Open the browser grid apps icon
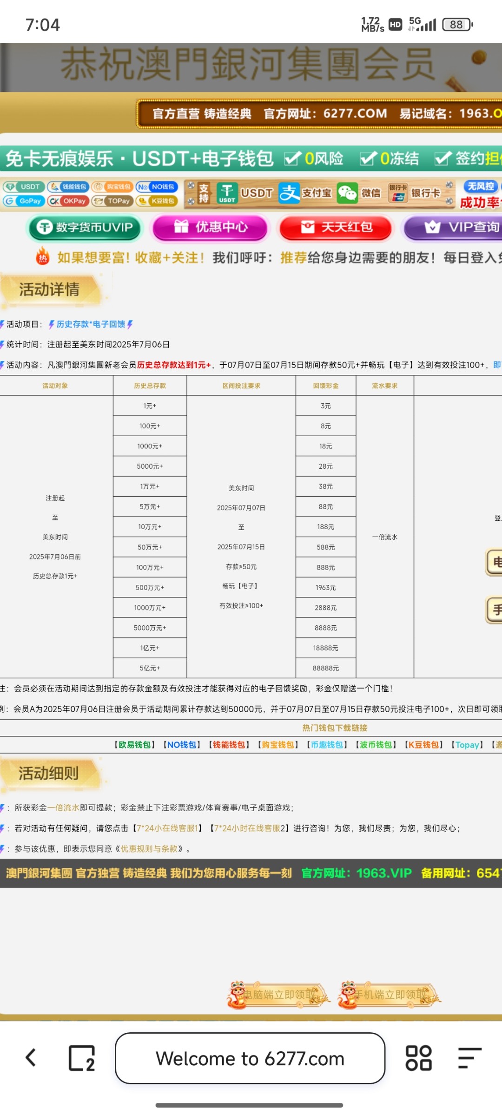This screenshot has width=502, height=1115. [x=418, y=1058]
